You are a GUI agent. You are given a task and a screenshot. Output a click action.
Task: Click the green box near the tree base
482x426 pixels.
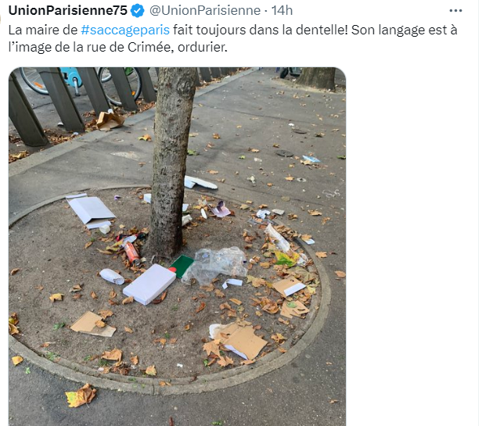click(182, 266)
